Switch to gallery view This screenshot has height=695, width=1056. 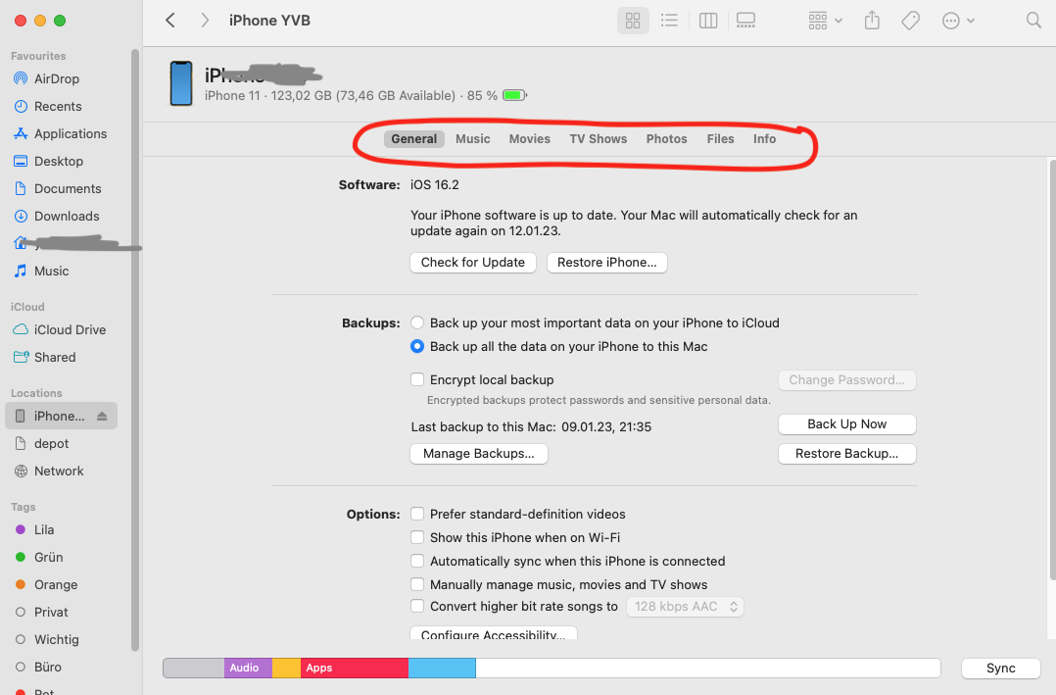745,21
